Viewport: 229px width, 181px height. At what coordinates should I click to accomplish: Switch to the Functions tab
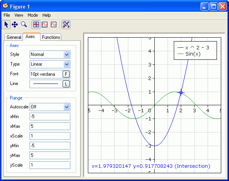click(x=51, y=37)
